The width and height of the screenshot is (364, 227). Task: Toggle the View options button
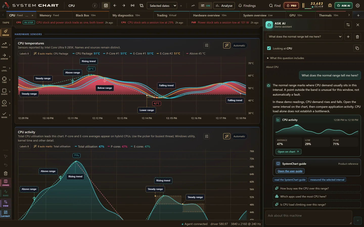click(x=6, y=204)
